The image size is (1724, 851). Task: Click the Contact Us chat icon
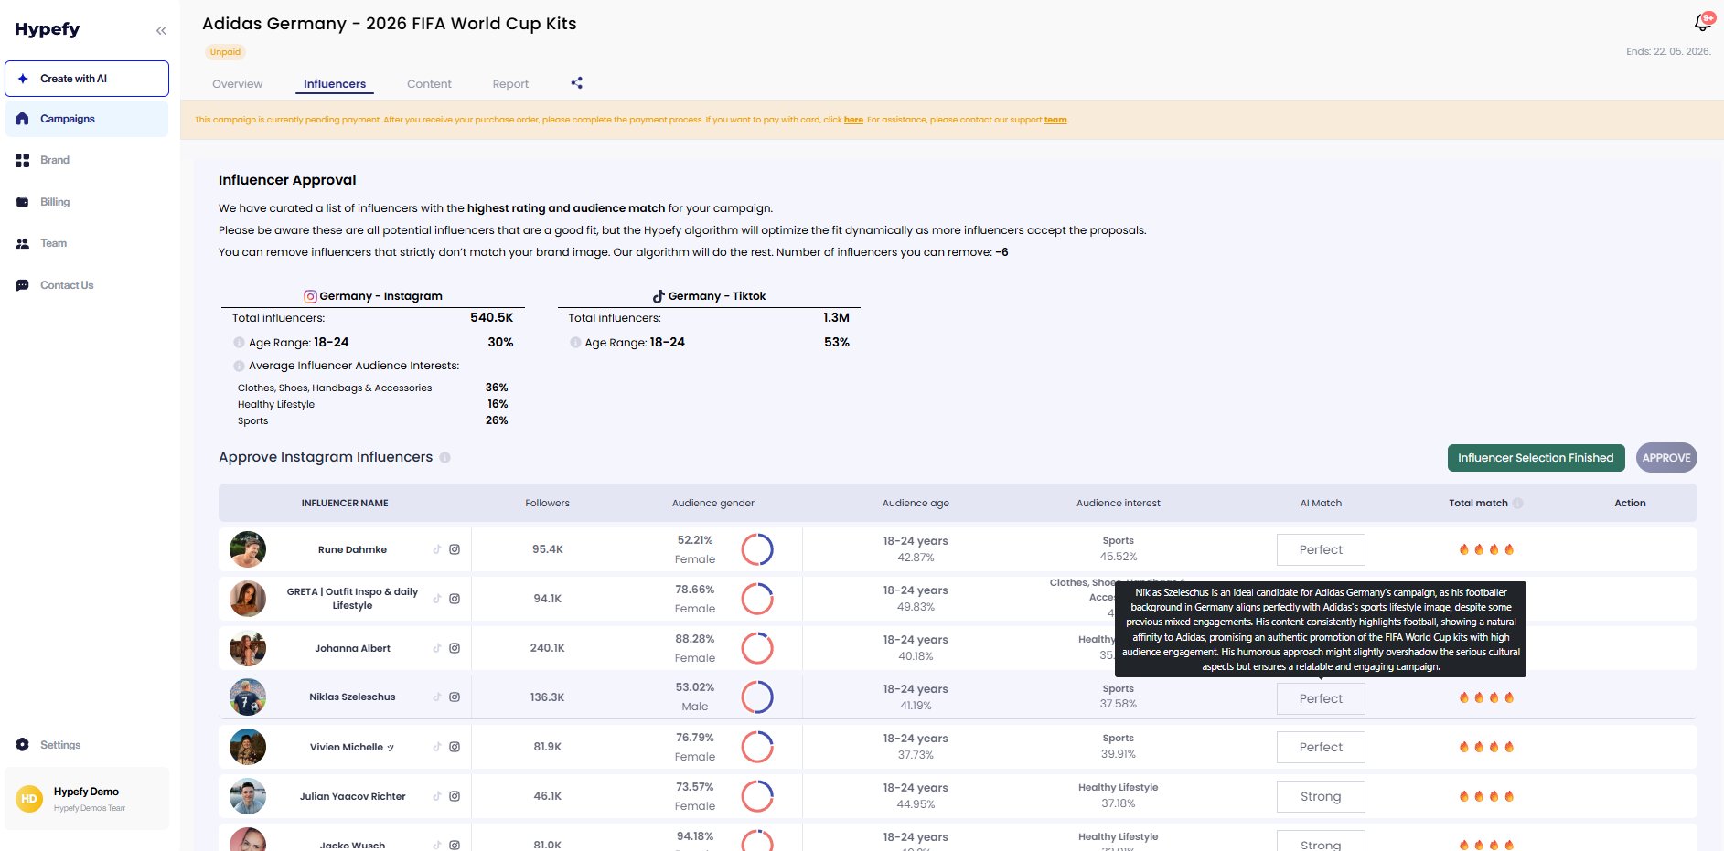pyautogui.click(x=23, y=285)
